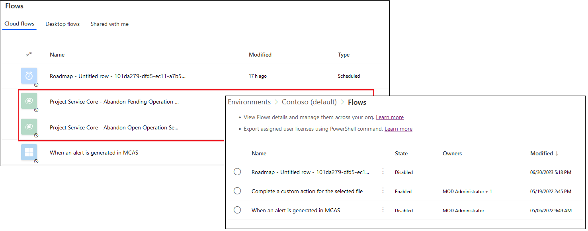Click the flow type column header icon
The width and height of the screenshot is (588, 231).
(29, 55)
